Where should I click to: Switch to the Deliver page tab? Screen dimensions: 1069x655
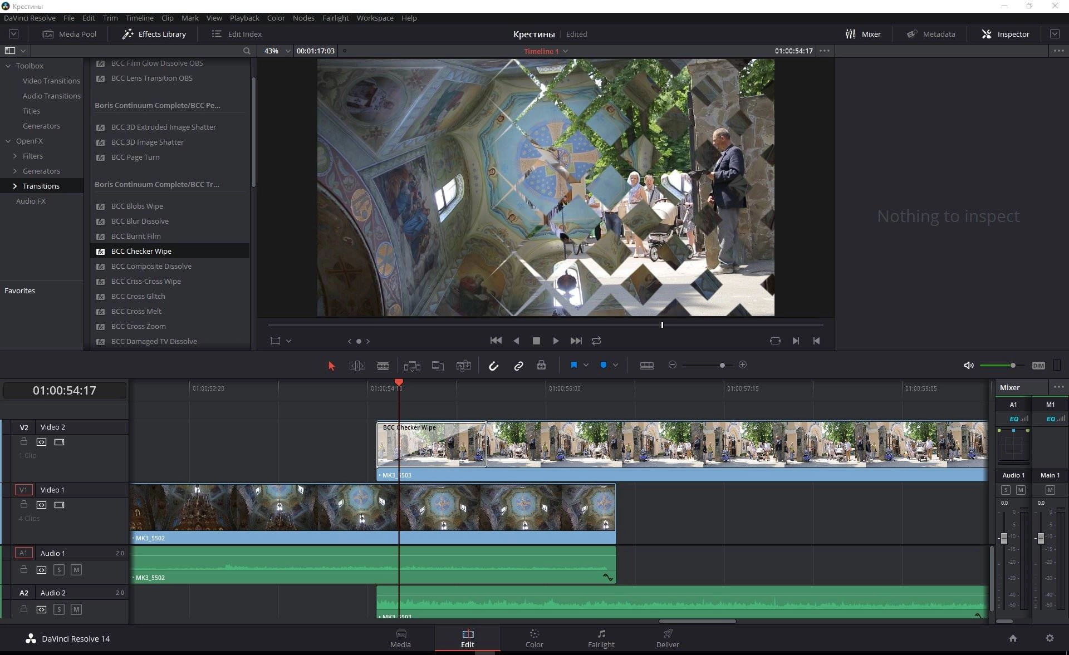pyautogui.click(x=668, y=638)
